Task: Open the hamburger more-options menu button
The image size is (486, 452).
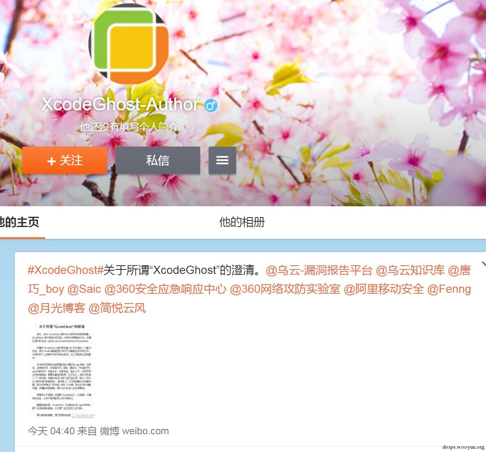Action: point(222,160)
